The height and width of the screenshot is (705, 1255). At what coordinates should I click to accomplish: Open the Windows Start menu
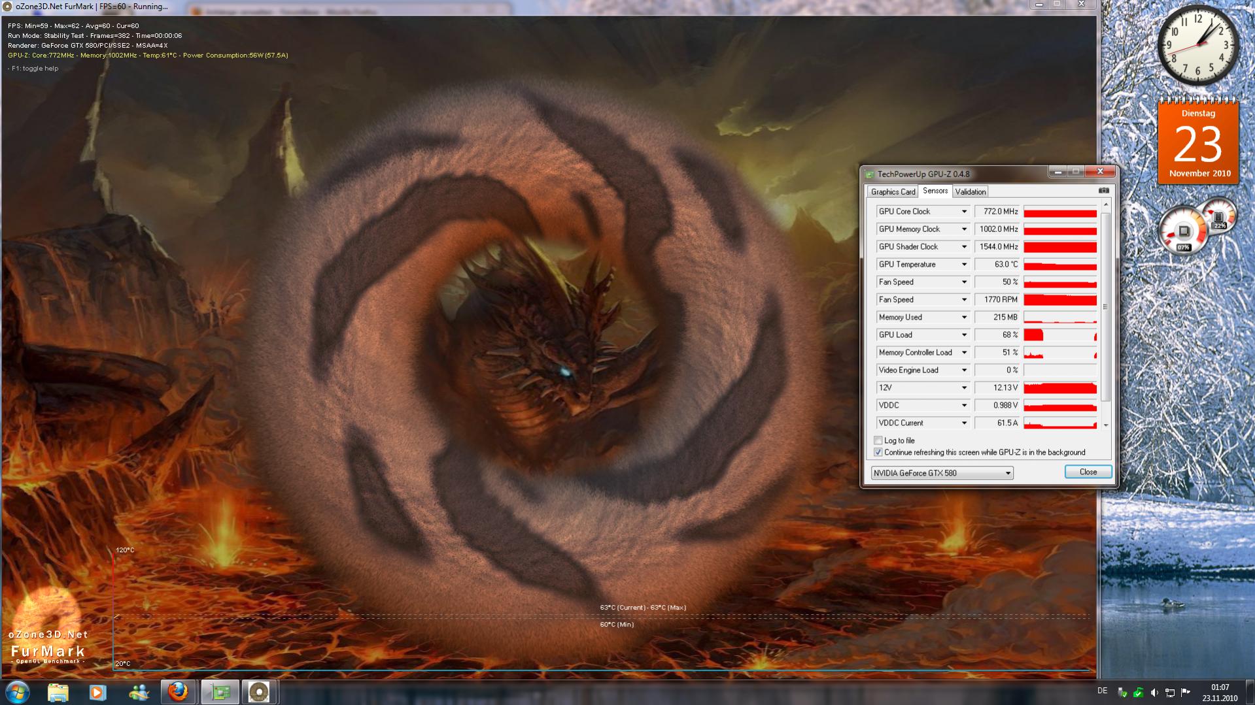(18, 692)
